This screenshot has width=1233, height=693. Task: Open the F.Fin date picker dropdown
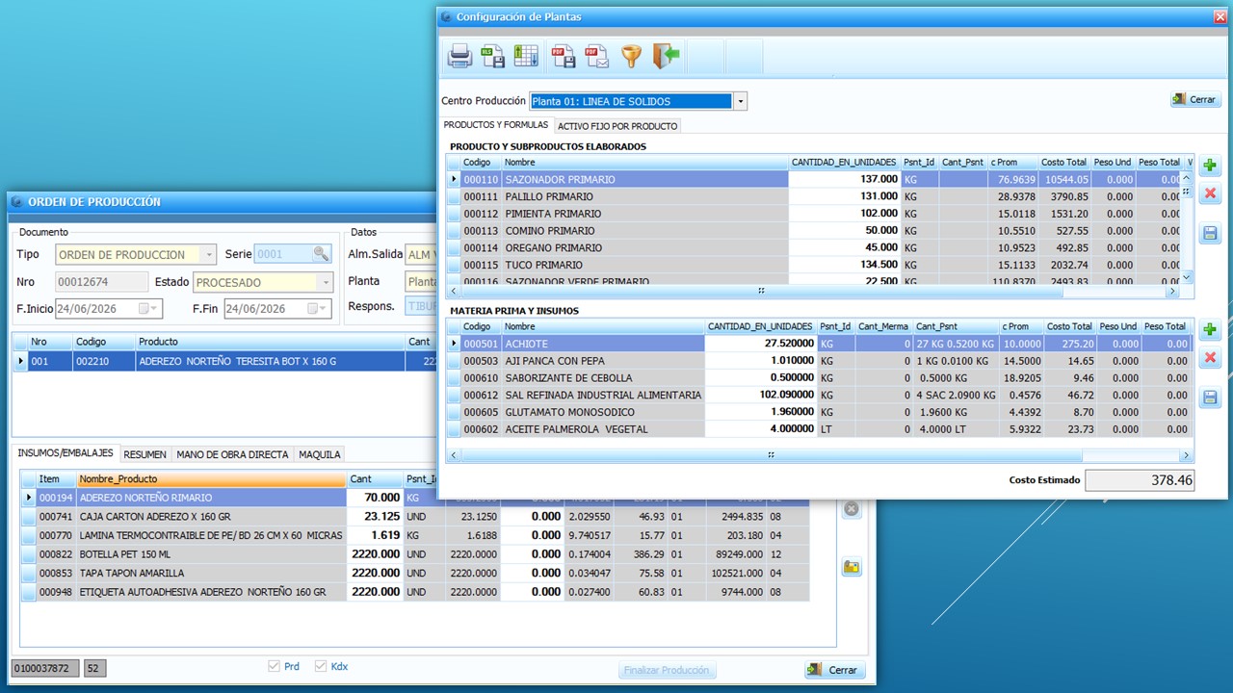323,309
